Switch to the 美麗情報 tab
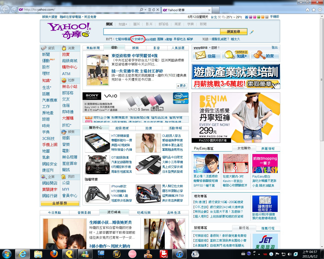The height and width of the screenshot is (259, 324). [x=268, y=149]
